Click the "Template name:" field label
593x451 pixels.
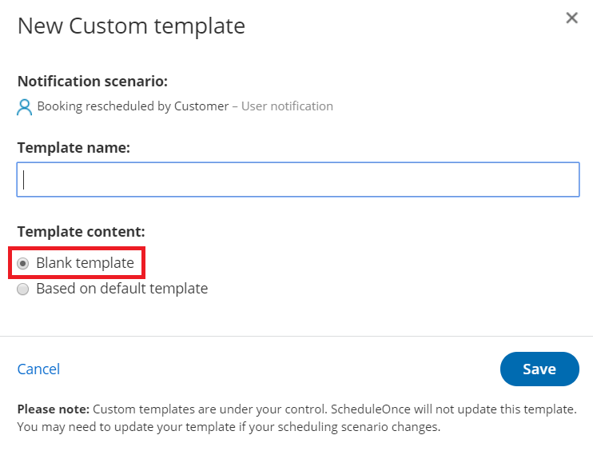(74, 147)
